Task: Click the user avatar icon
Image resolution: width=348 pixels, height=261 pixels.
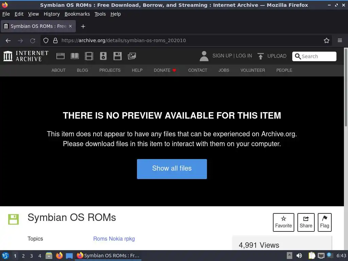Action: (204, 56)
